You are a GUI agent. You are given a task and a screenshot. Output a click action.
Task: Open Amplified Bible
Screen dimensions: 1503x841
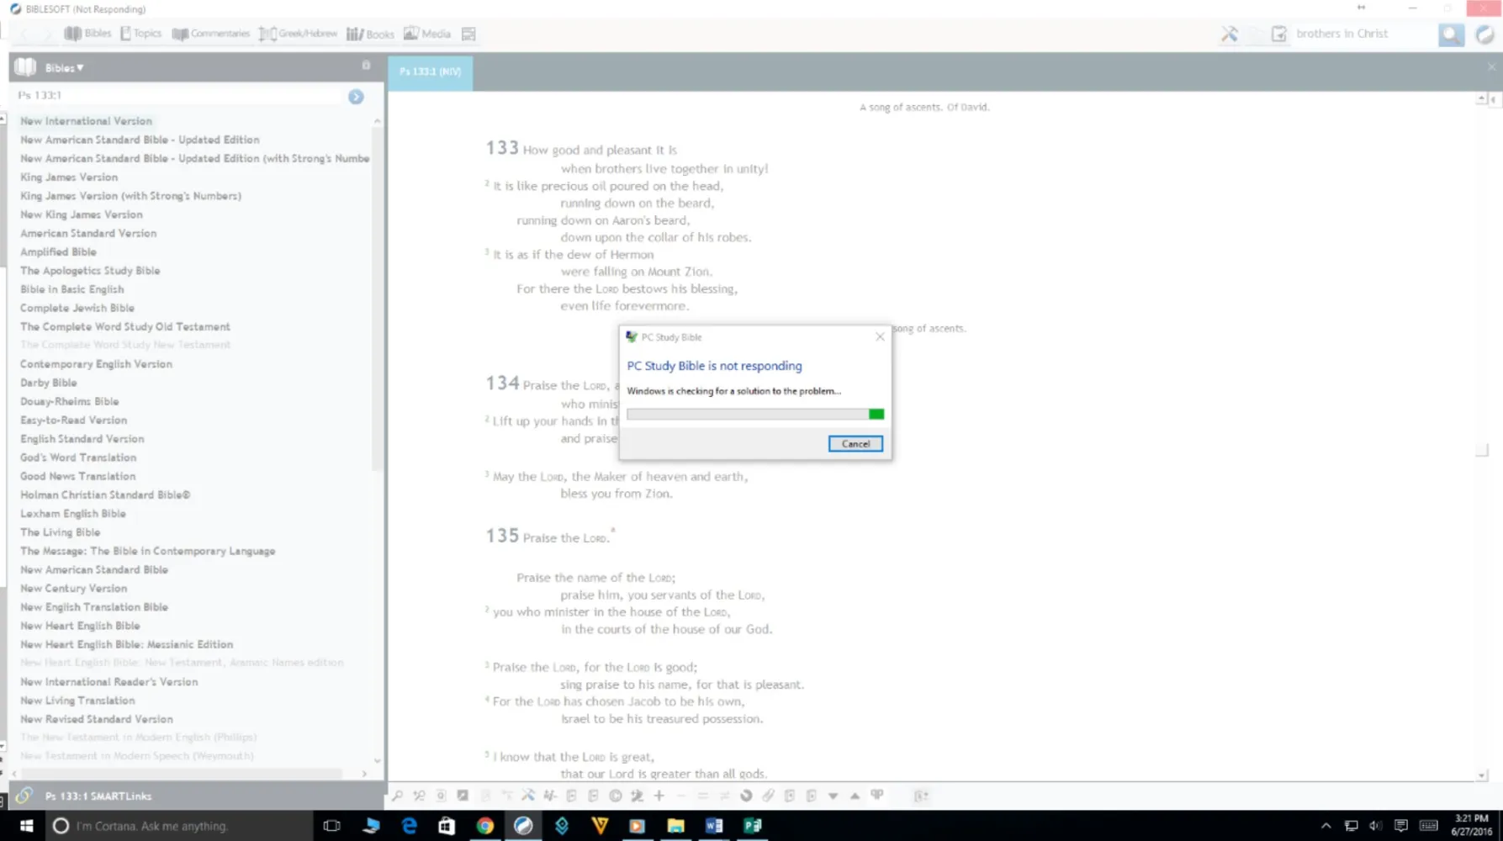(x=58, y=251)
